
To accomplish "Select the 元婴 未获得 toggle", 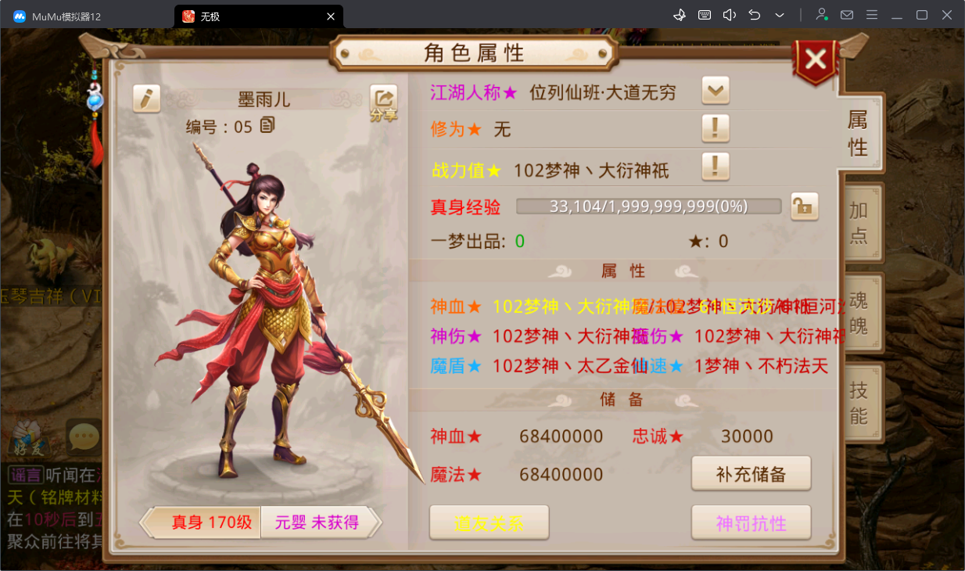I will [319, 523].
